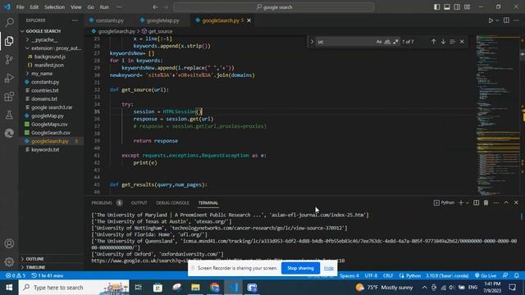
Task: Open the Source Control view
Action: click(9, 60)
